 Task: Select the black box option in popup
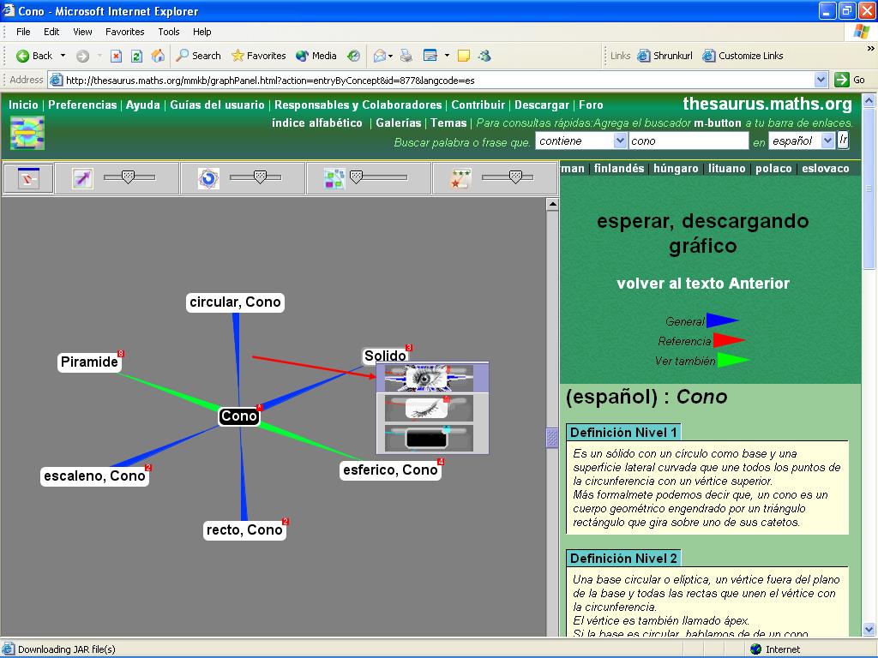(432, 438)
